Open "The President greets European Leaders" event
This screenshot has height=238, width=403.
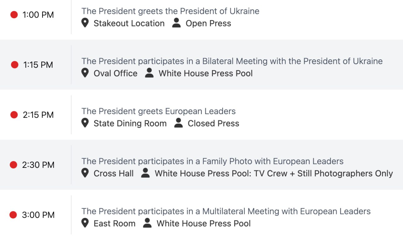click(158, 111)
